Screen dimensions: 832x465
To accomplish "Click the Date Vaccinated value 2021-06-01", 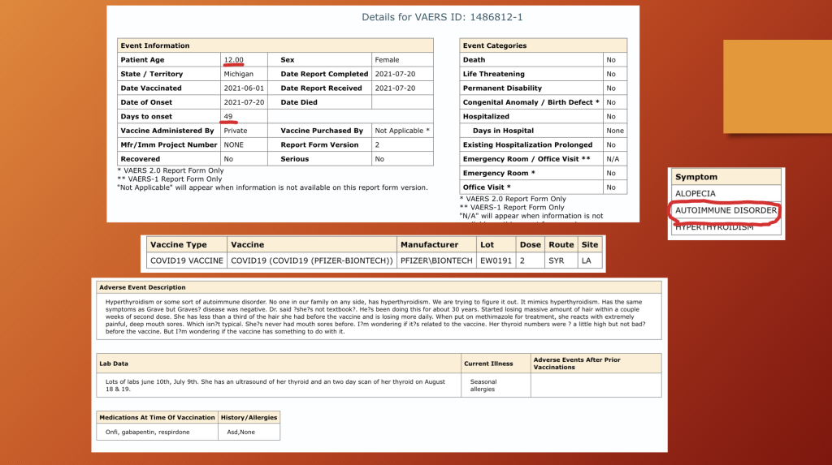I will (241, 88).
